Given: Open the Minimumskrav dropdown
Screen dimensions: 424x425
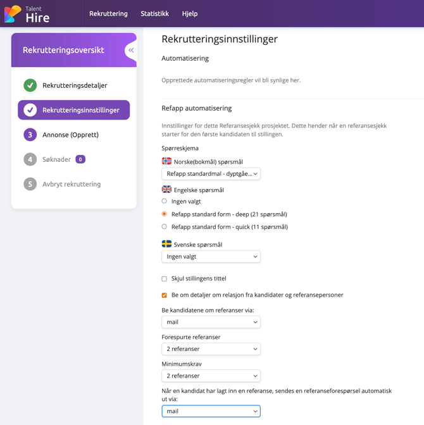Looking at the screenshot, I should point(211,376).
